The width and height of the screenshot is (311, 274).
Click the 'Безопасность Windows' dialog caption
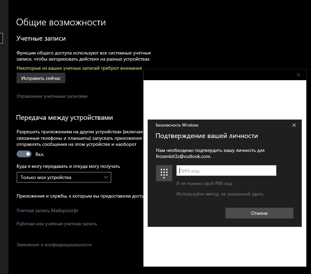177,125
